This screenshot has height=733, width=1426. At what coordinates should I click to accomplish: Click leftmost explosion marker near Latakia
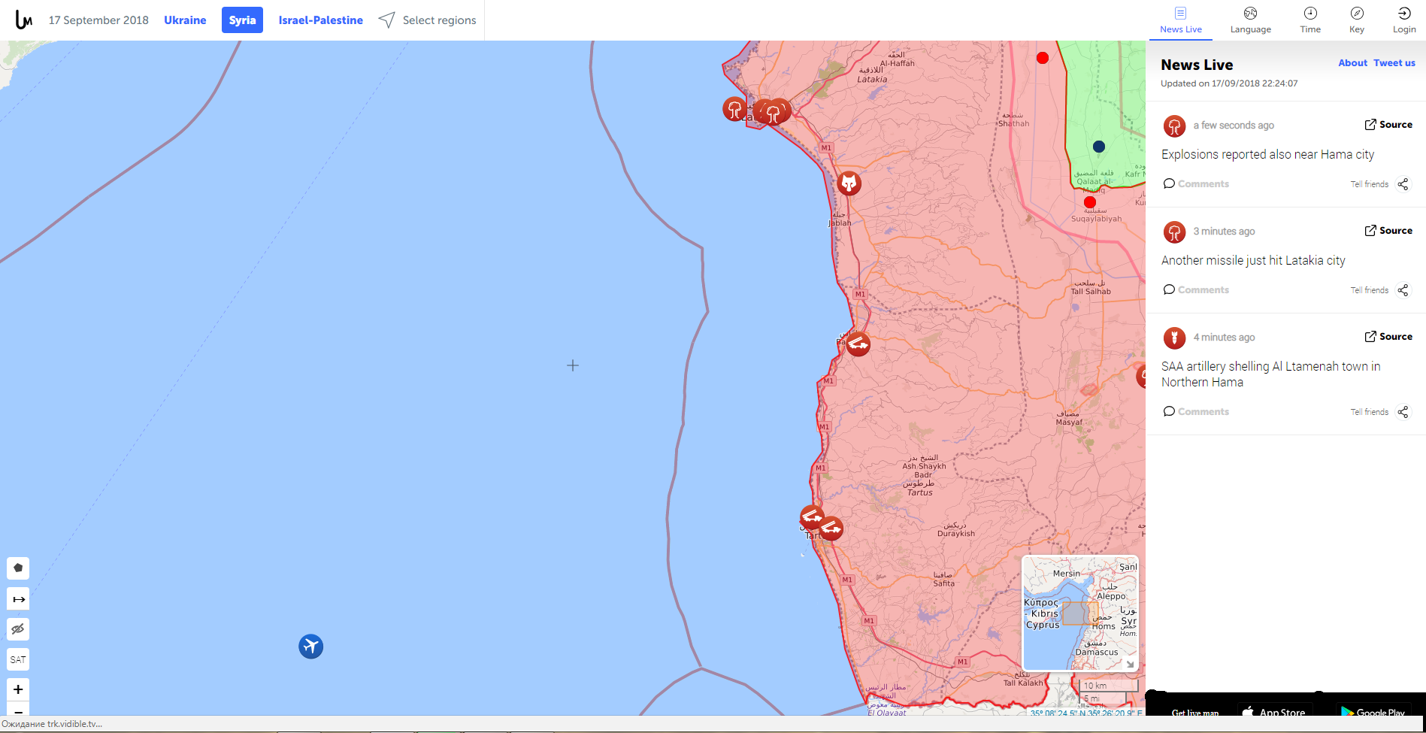pos(734,109)
